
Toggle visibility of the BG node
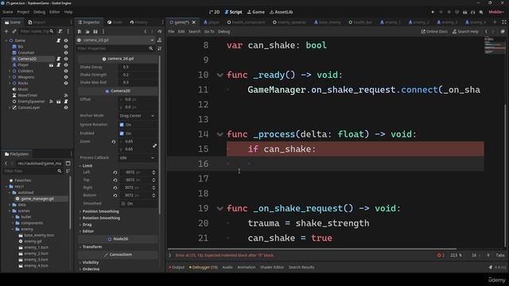point(66,47)
